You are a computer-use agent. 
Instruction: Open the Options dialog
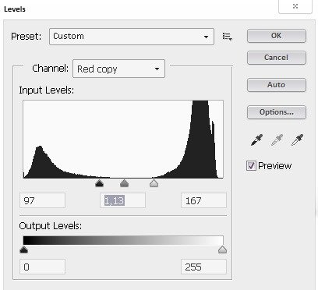277,112
